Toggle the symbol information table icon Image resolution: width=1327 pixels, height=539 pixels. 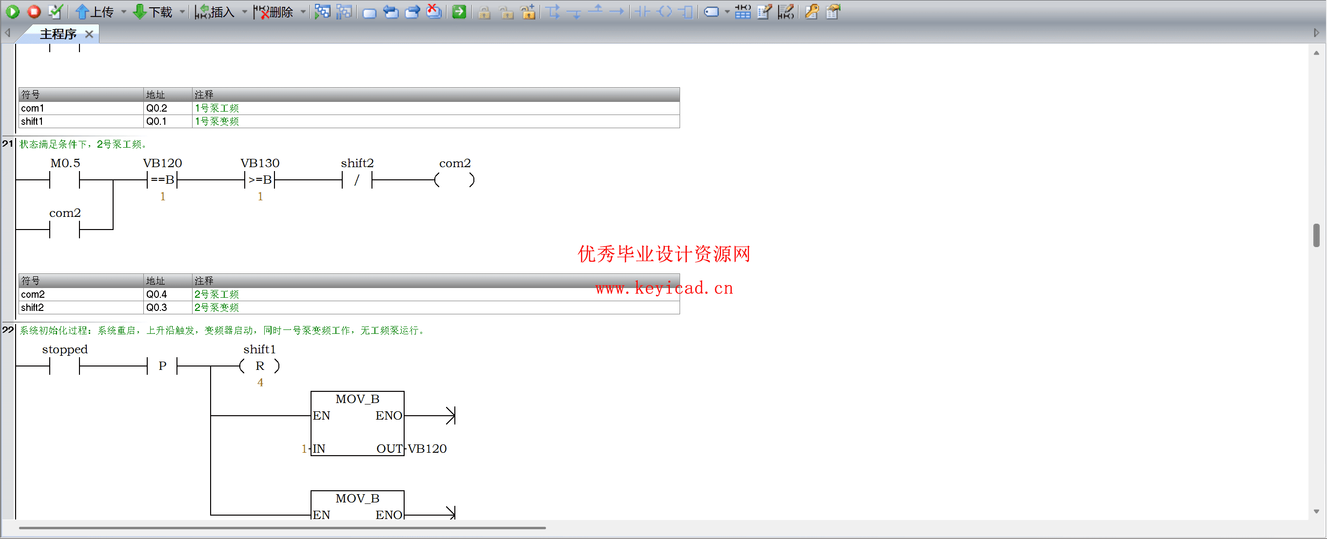[x=743, y=11]
